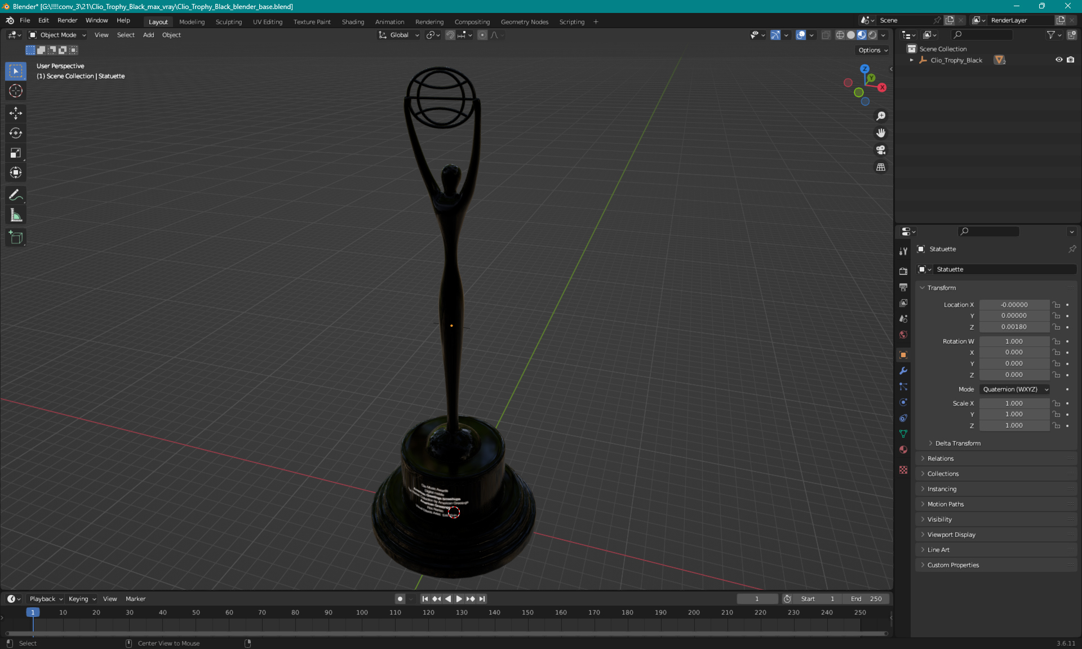Click the zoom viewport magnifier icon
1082x649 pixels.
click(x=881, y=116)
